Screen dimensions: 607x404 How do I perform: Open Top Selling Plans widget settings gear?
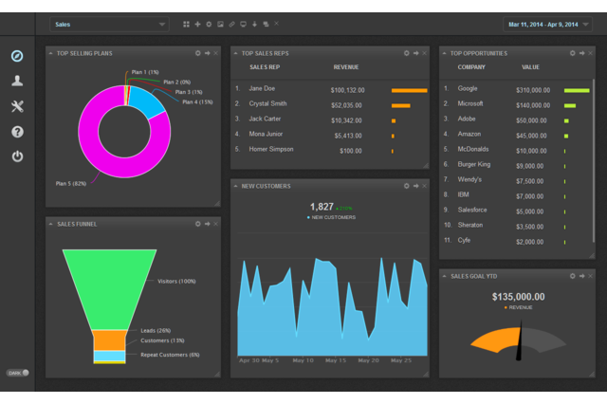pyautogui.click(x=197, y=53)
